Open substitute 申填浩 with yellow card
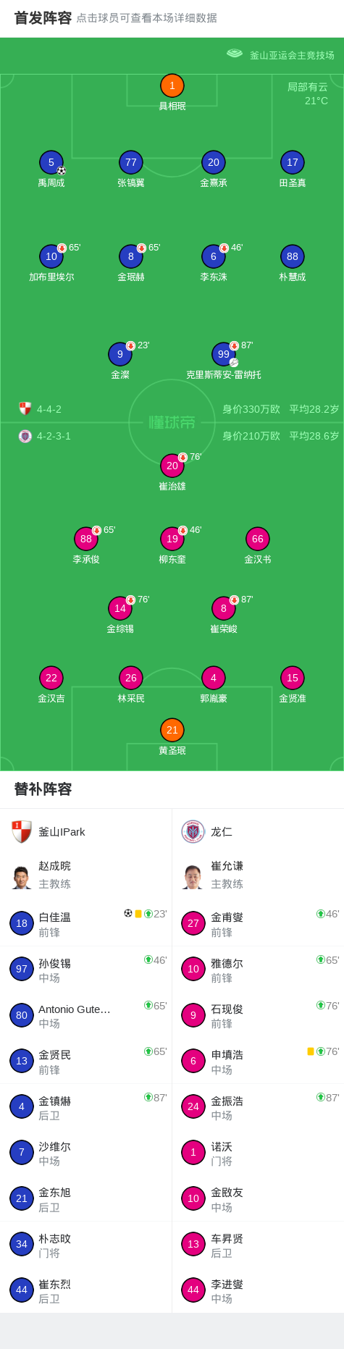The width and height of the screenshot is (344, 1349). click(x=258, y=1061)
